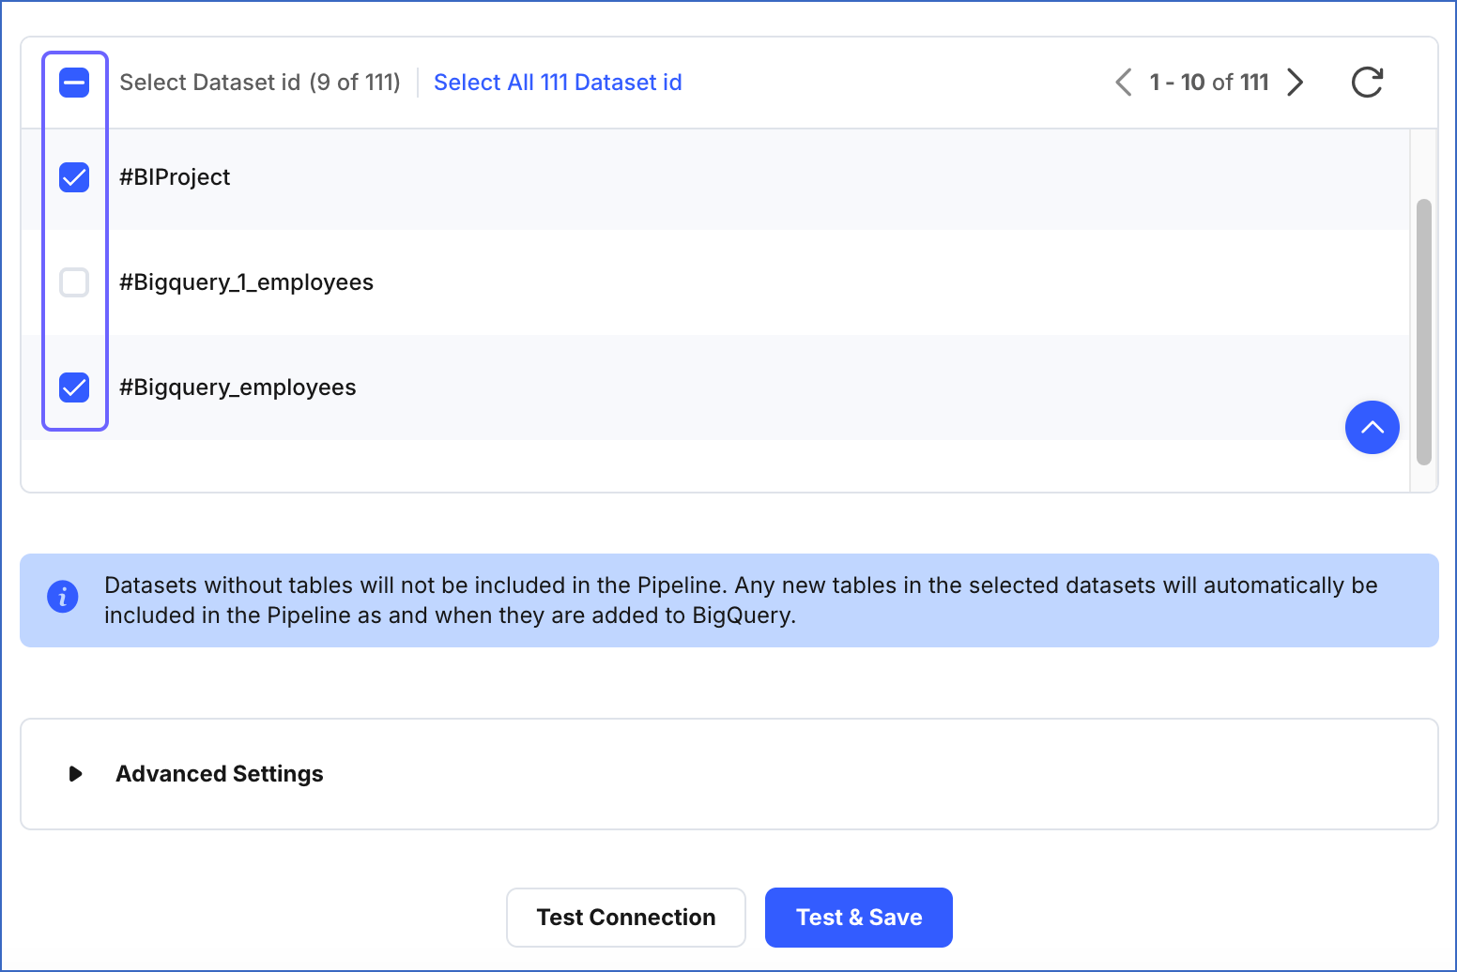Screen dimensions: 1457x972
Task: Check the #Bigquery_1_employees dataset
Action: [x=74, y=282]
